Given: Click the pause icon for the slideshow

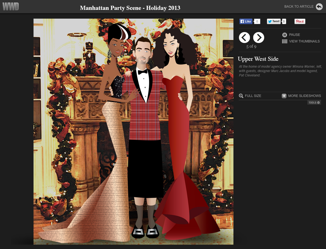Looking at the screenshot, I should click(285, 35).
